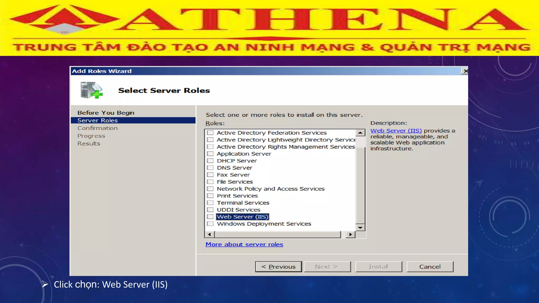Viewport: 539px width, 303px height.
Task: Enable the DHCP Server role checkbox
Action: (210, 161)
